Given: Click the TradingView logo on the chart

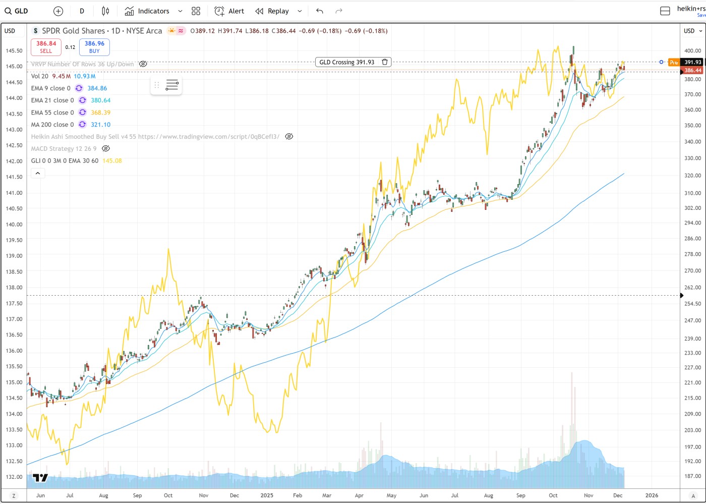Looking at the screenshot, I should point(40,477).
